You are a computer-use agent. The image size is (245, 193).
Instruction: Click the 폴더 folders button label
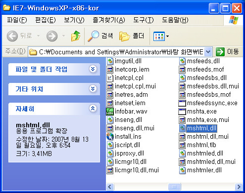coord(139,36)
